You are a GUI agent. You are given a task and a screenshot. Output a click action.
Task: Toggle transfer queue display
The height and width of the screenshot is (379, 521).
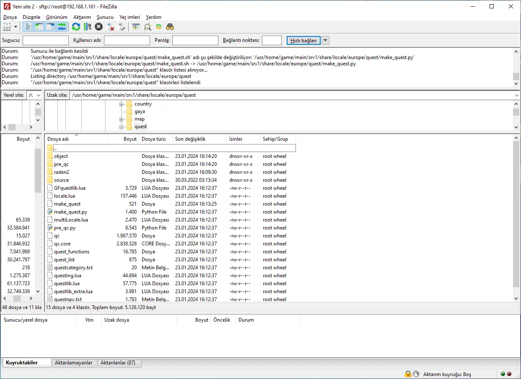pyautogui.click(x=62, y=27)
